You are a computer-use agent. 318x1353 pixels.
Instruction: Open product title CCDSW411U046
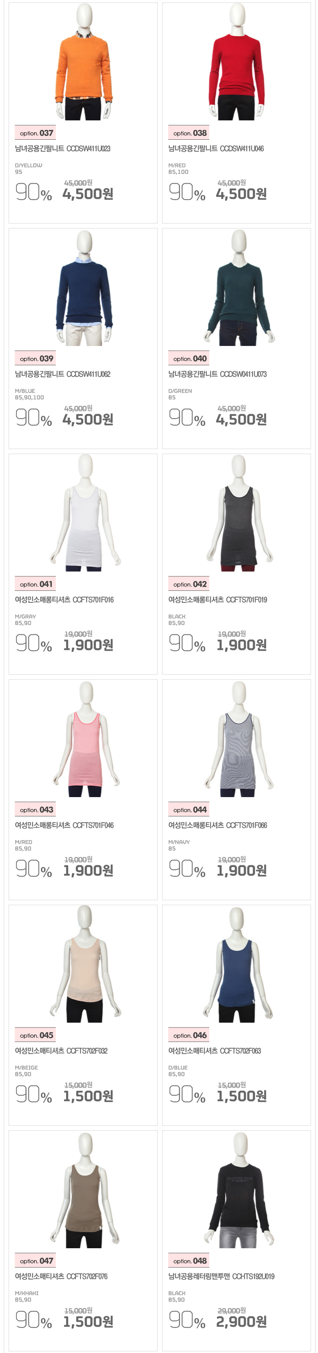(216, 149)
